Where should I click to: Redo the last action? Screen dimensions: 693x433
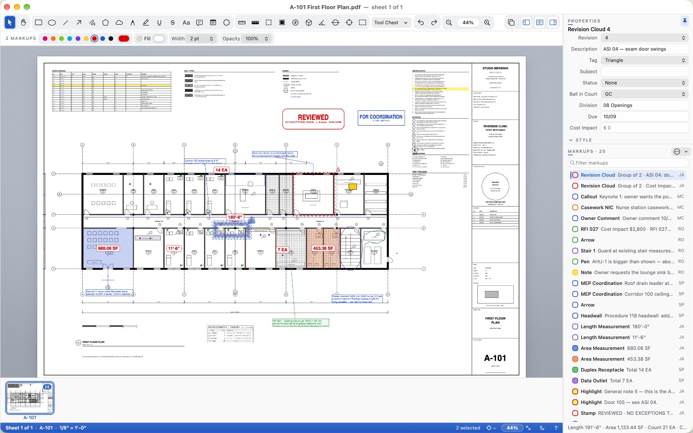(x=434, y=23)
